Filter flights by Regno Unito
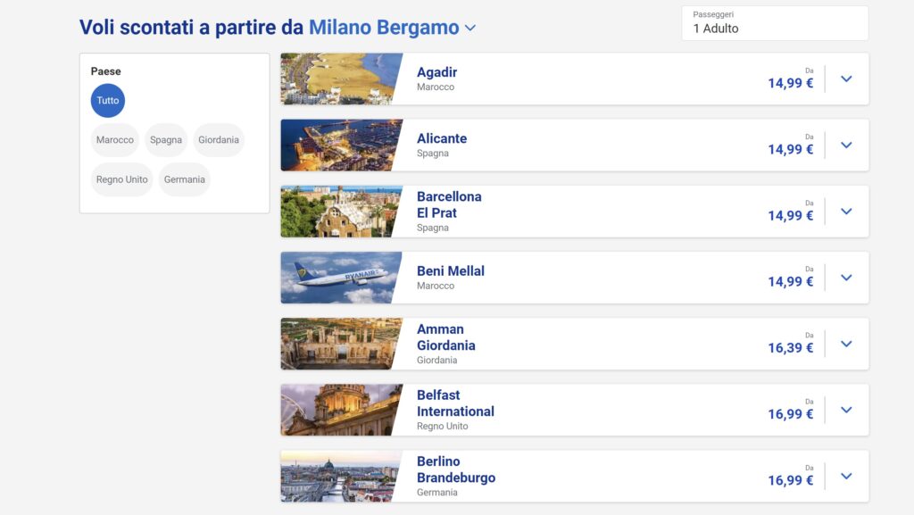 [122, 179]
